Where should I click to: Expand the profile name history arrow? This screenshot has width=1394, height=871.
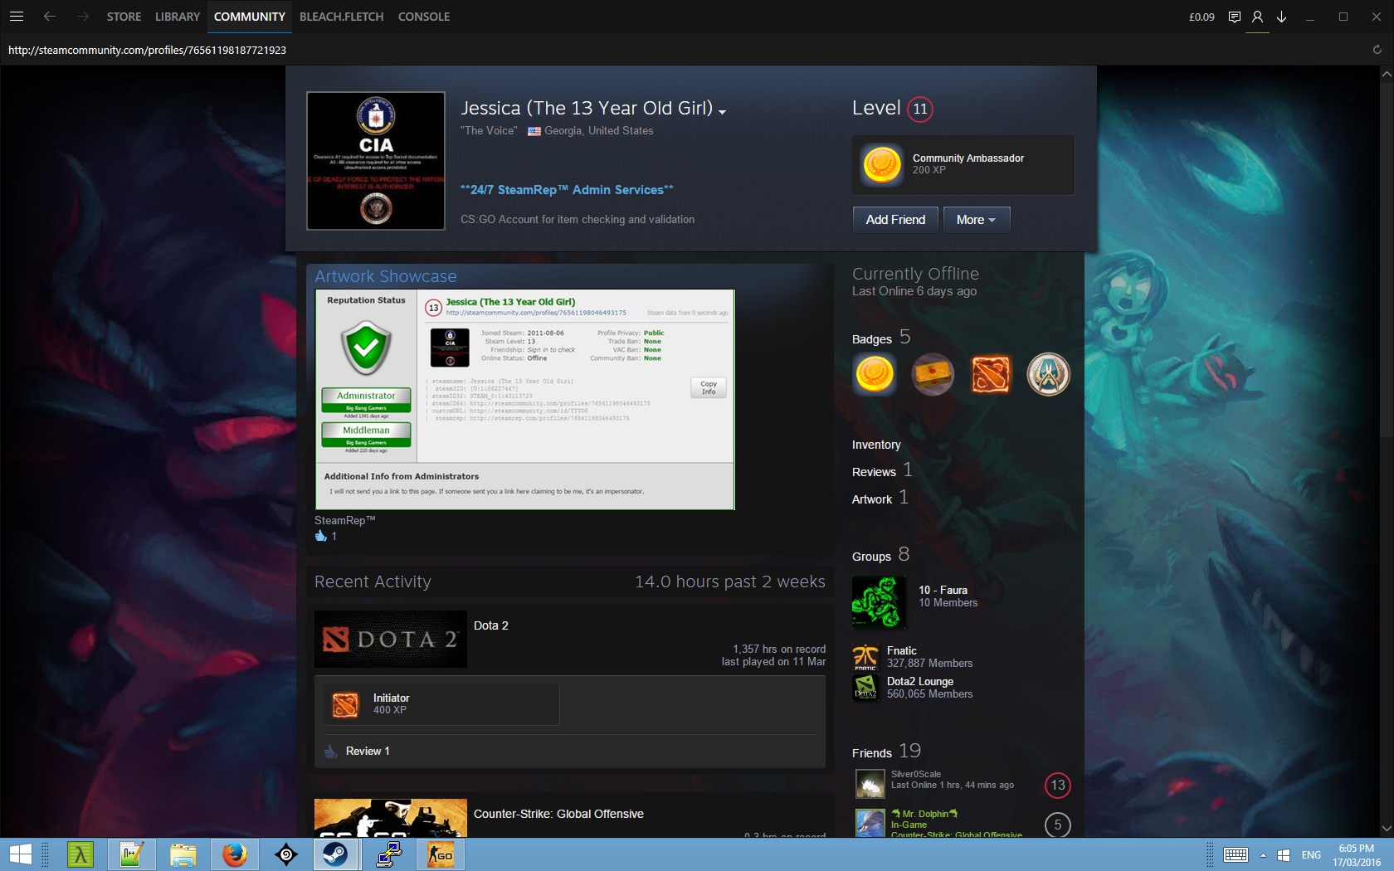point(722,112)
